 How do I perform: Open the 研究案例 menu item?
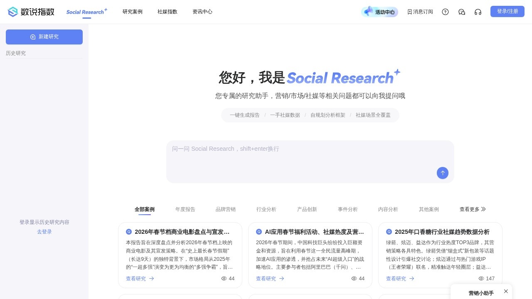pos(133,12)
